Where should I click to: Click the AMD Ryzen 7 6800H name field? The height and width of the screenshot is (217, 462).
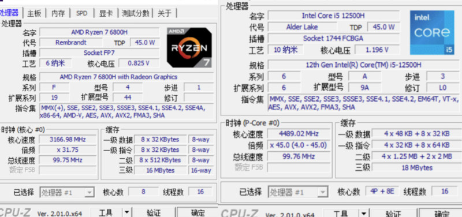pos(99,32)
